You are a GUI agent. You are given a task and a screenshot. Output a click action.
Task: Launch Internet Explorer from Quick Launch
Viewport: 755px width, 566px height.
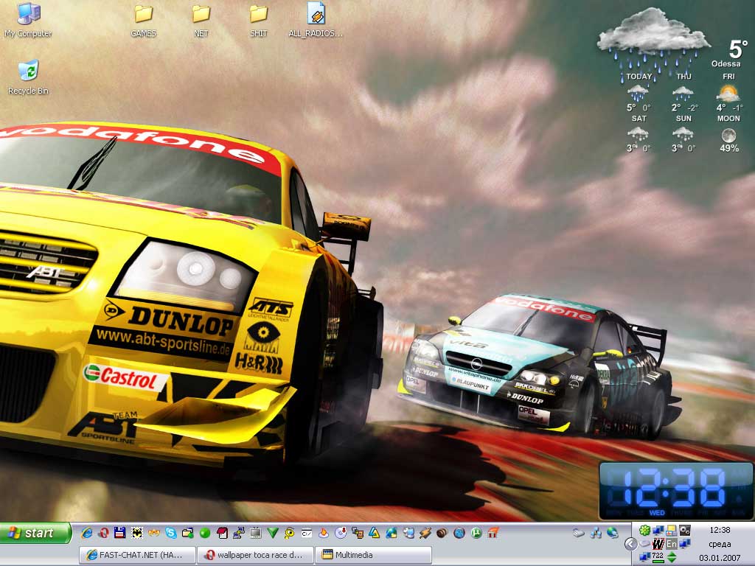tap(87, 533)
